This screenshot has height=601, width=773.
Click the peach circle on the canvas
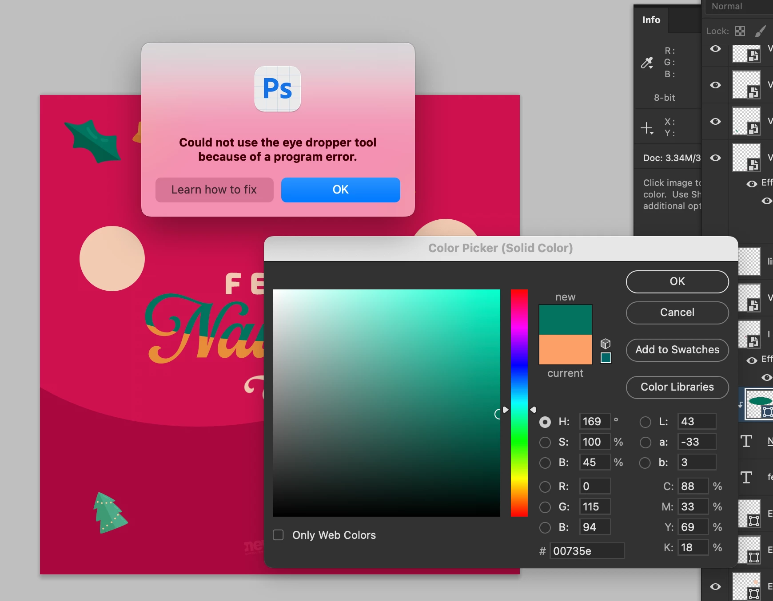click(112, 259)
